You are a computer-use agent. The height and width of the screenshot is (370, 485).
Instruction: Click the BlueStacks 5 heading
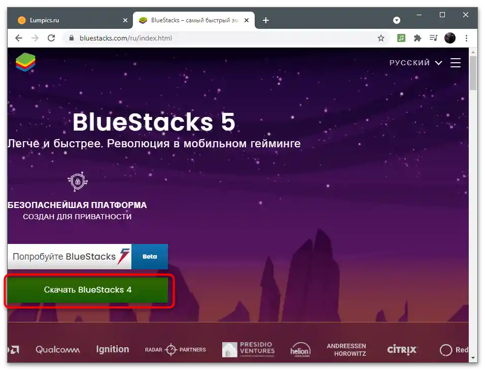154,122
